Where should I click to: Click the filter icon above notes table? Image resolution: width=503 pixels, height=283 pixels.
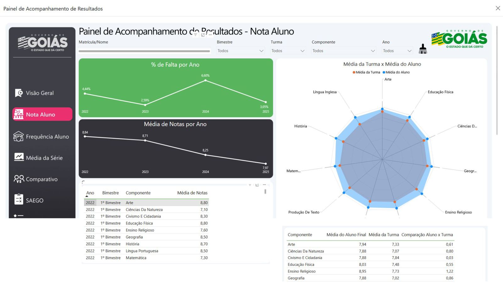pos(250,185)
